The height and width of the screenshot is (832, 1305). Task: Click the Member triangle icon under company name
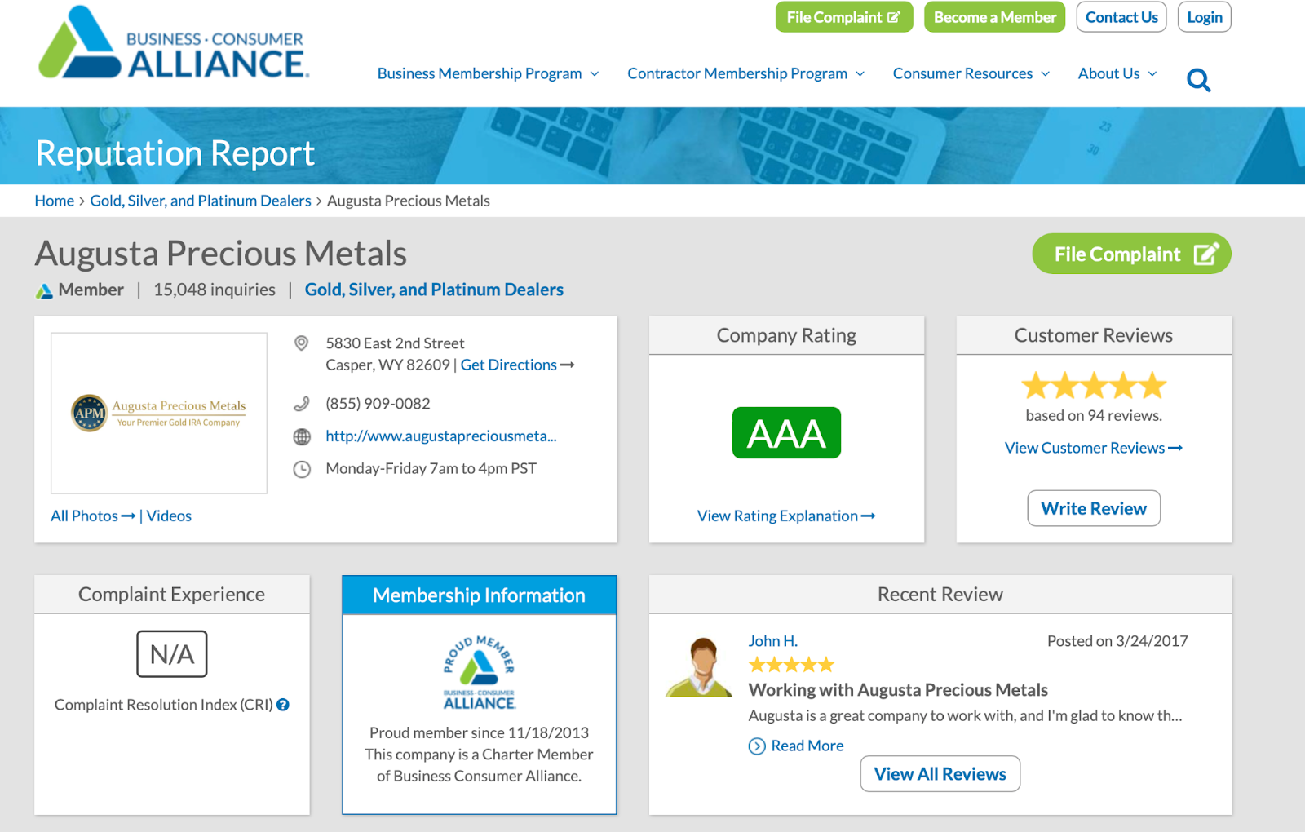pyautogui.click(x=44, y=290)
